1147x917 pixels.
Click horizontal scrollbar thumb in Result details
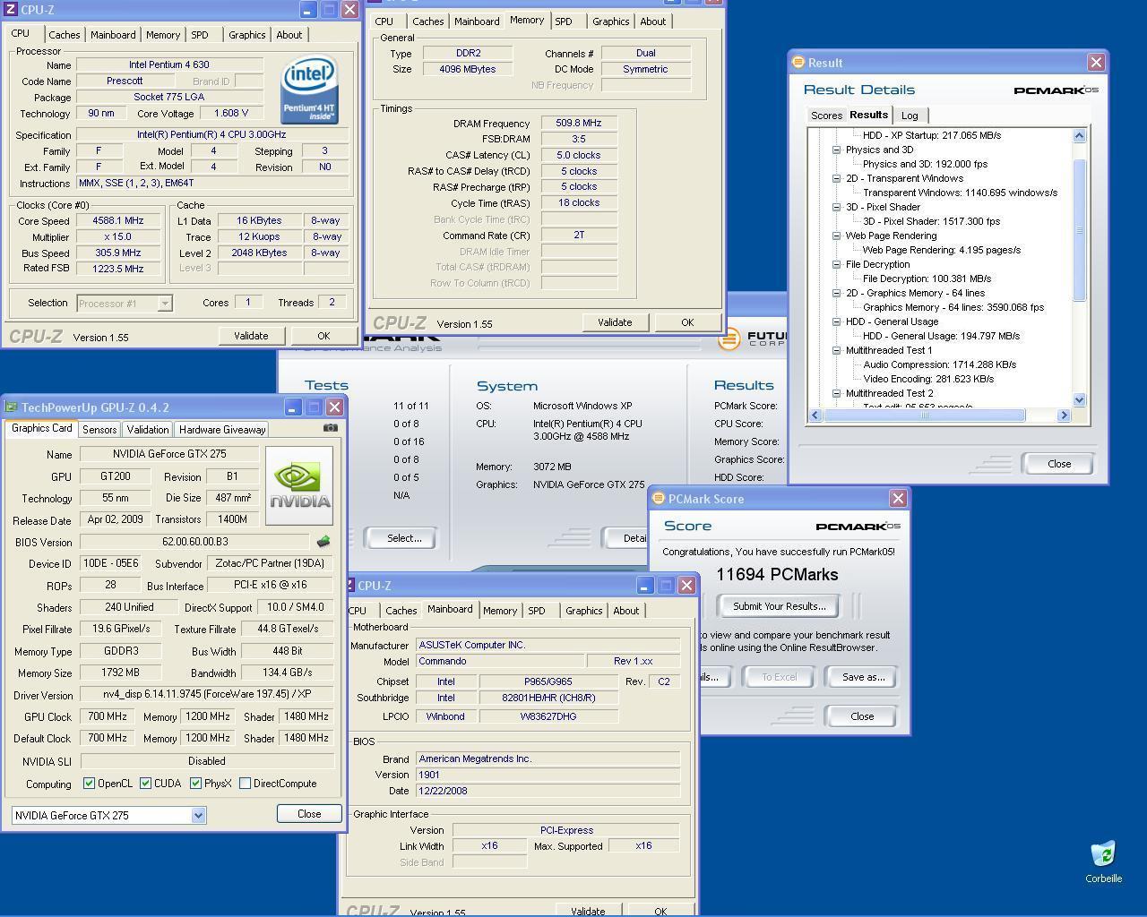pos(925,415)
